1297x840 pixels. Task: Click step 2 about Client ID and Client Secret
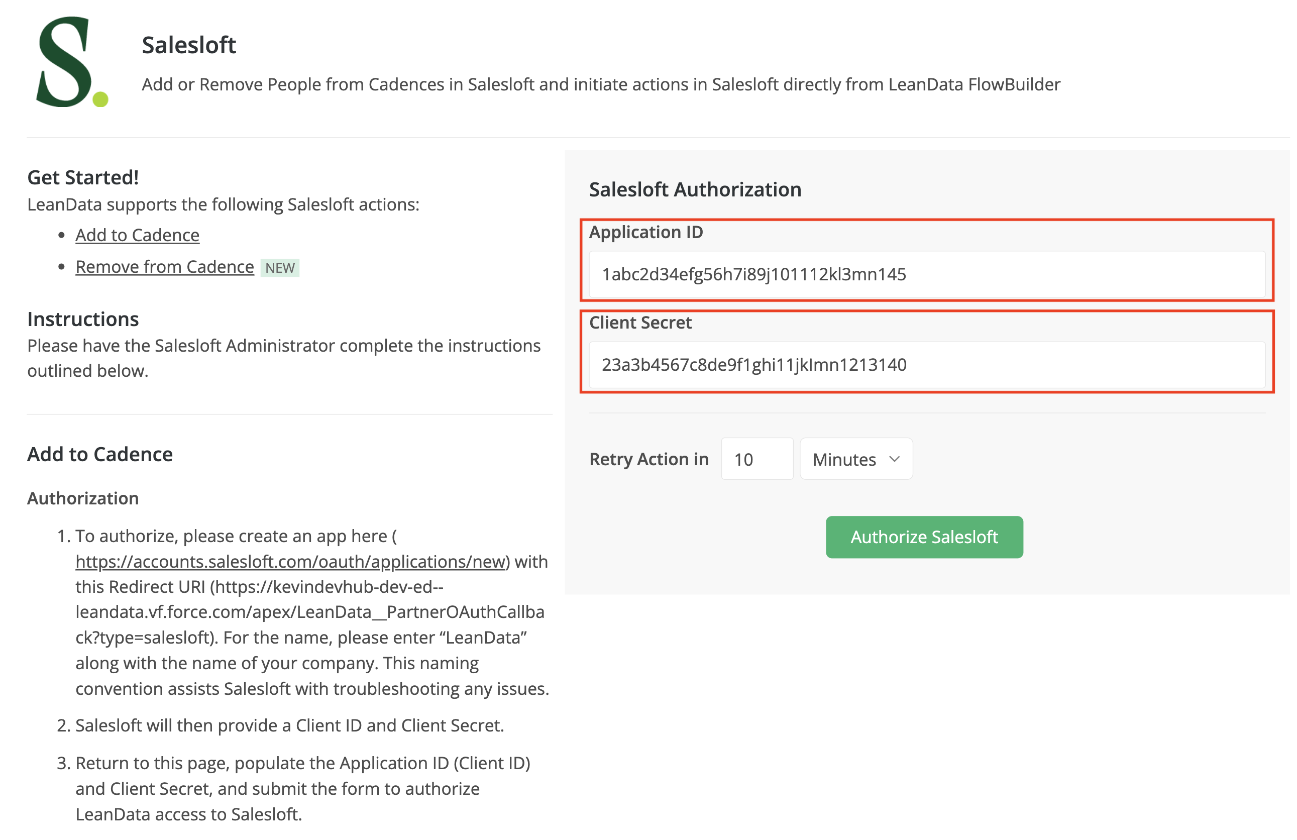(289, 725)
